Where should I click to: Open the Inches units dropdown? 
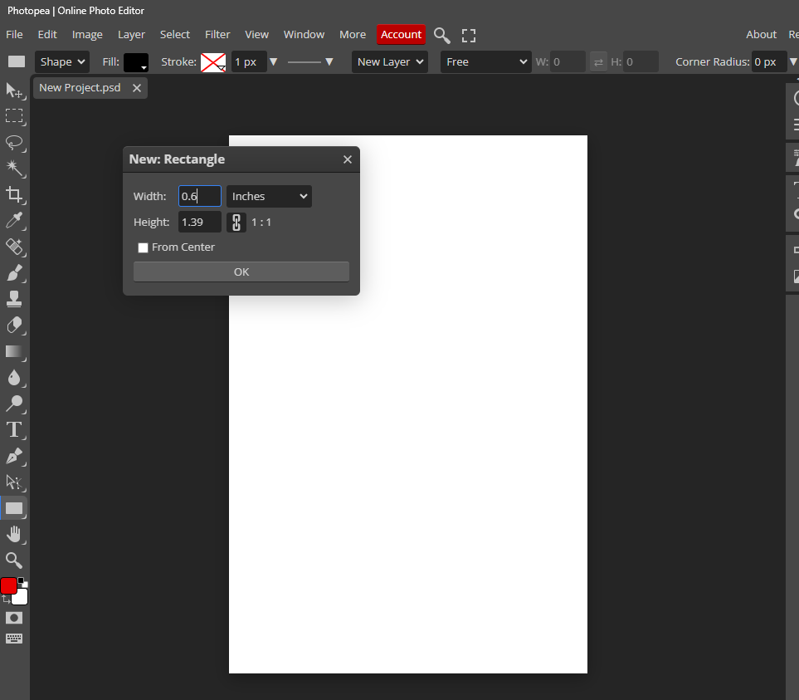[269, 197]
